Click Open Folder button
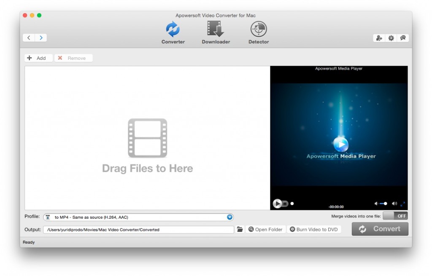Viewport: 432px width, 276px height. 265,230
